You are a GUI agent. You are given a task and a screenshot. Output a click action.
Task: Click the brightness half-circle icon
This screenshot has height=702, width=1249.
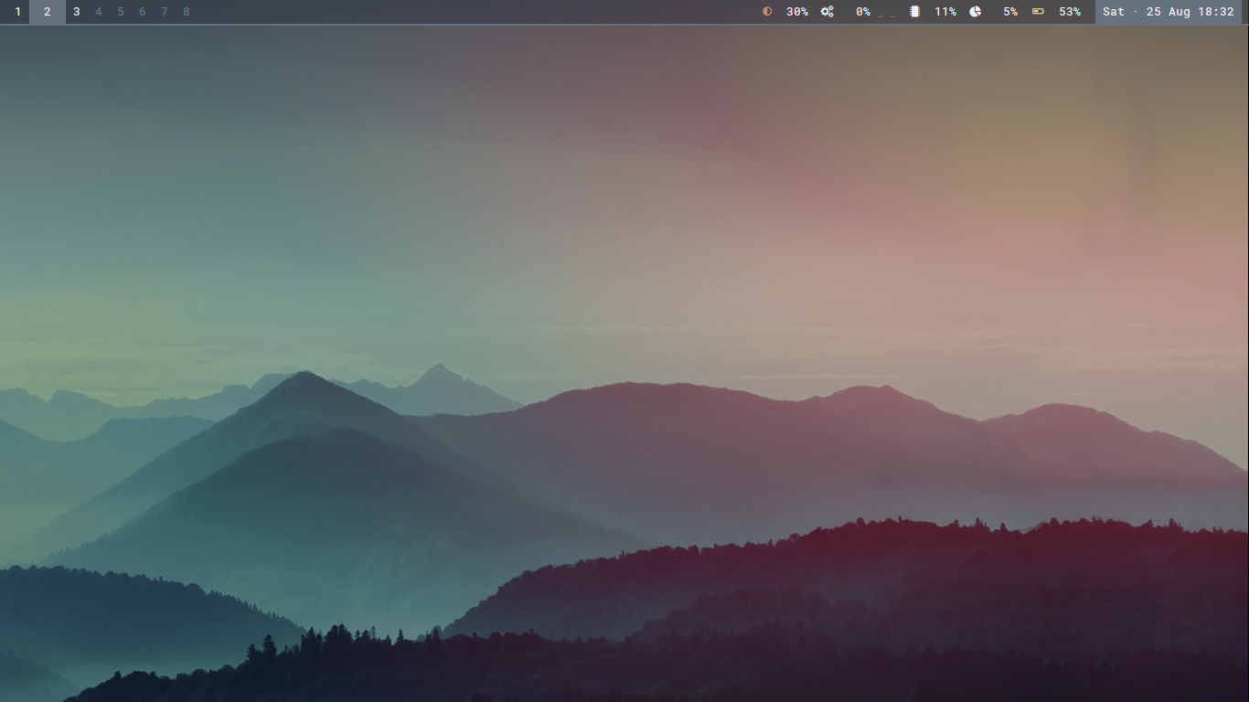pyautogui.click(x=767, y=12)
